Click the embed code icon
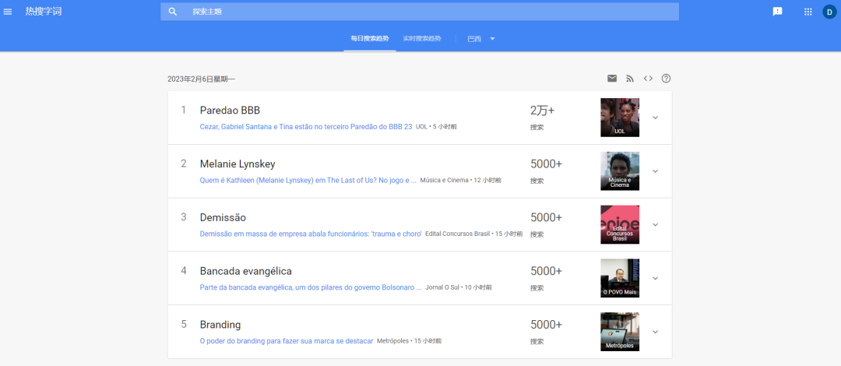 coord(648,79)
